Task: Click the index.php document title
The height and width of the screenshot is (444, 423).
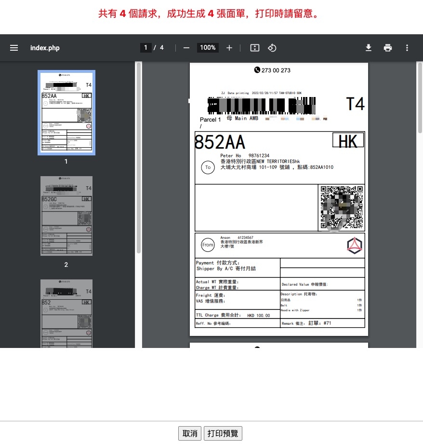Action: [x=45, y=48]
